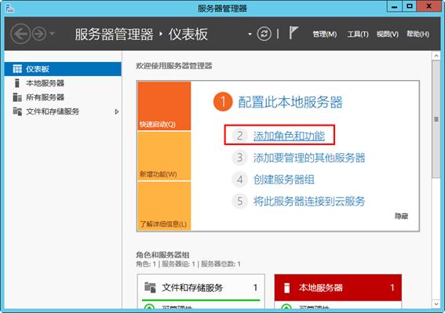The image size is (445, 313).
Task: Select 所有服务器 in the sidebar
Action: [x=63, y=97]
